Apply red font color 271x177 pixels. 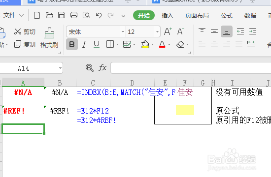pos(162,44)
